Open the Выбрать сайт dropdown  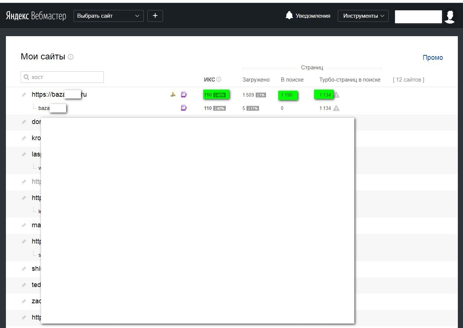[x=109, y=16]
